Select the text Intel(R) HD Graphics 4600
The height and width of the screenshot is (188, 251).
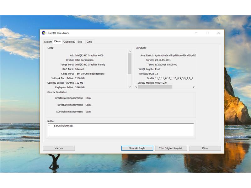click(x=89, y=55)
